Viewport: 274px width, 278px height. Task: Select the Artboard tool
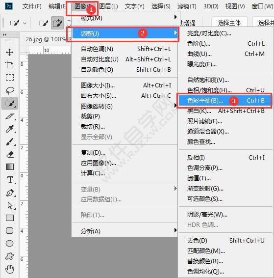[x=9, y=65]
